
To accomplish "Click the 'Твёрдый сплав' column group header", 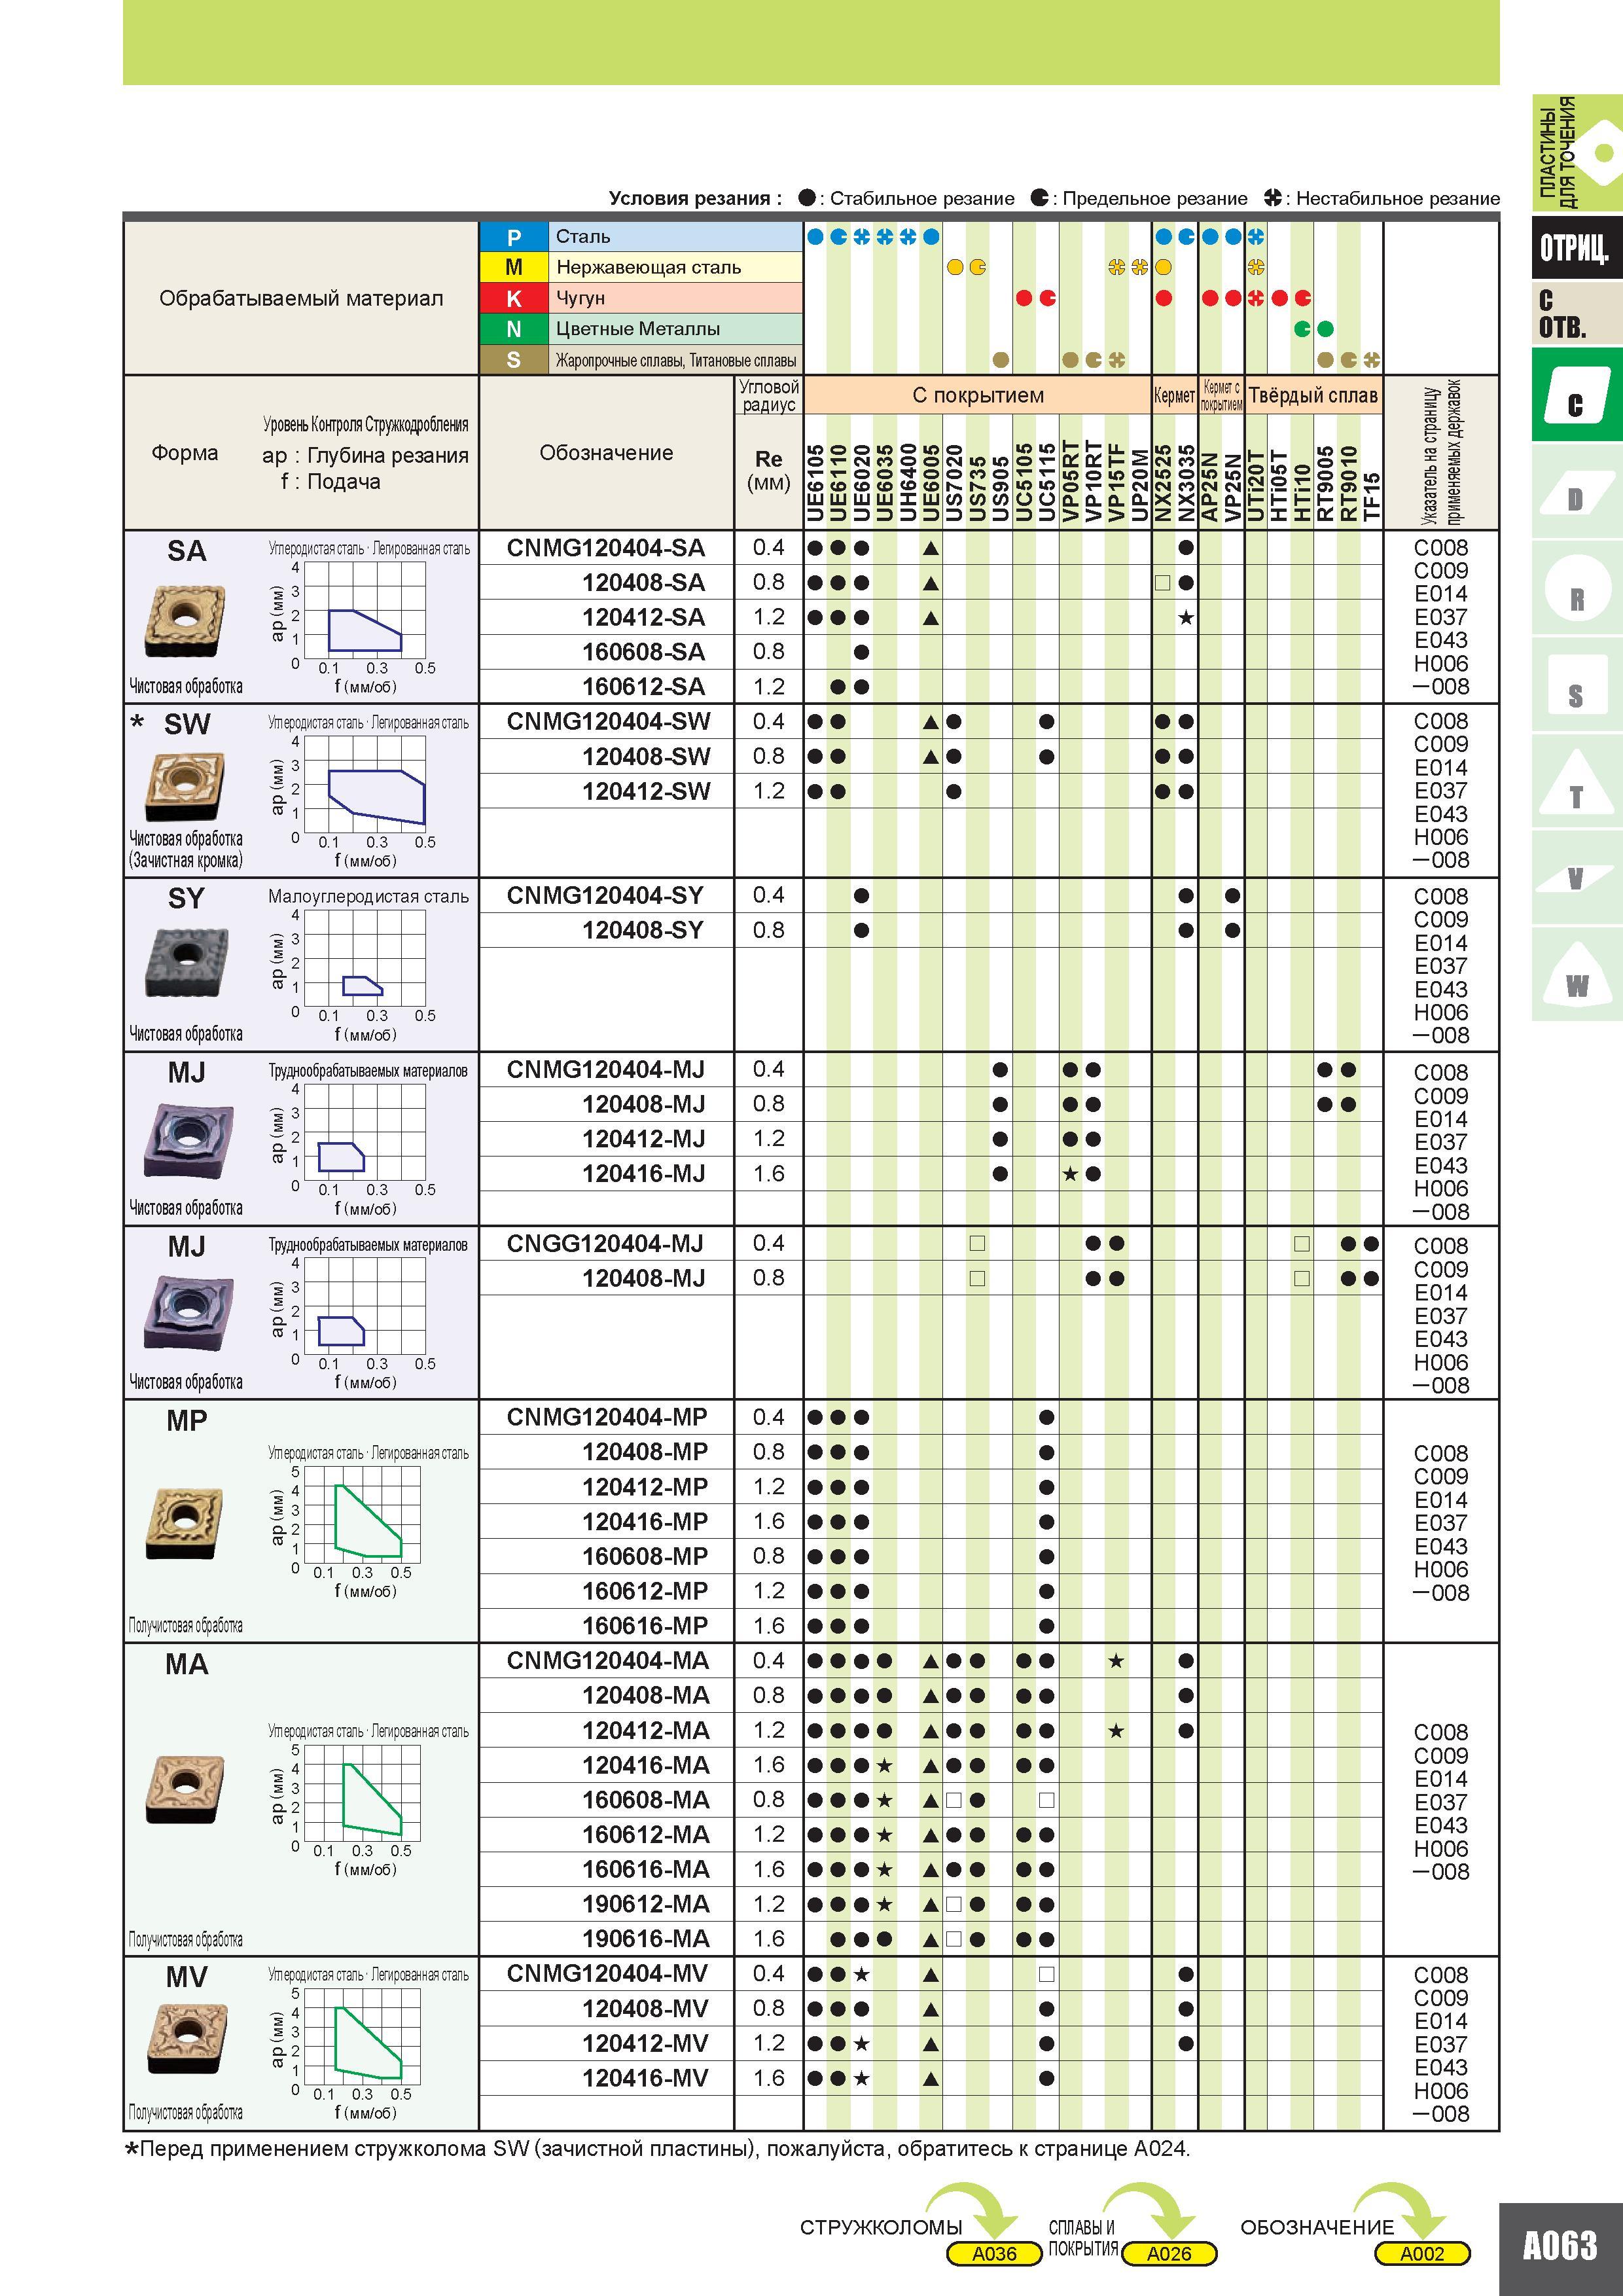I will (x=1313, y=395).
